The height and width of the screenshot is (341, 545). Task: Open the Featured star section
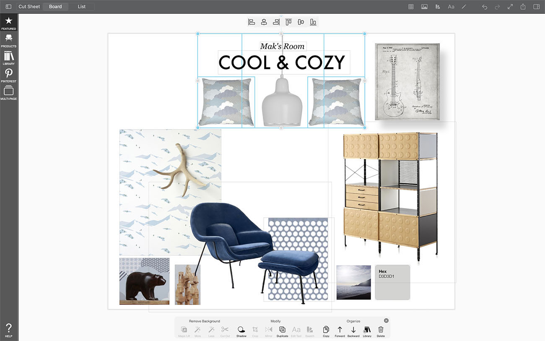pos(8,23)
